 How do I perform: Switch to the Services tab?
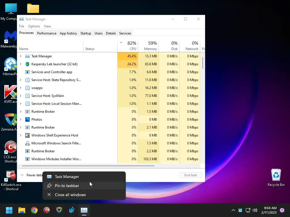tap(125, 33)
